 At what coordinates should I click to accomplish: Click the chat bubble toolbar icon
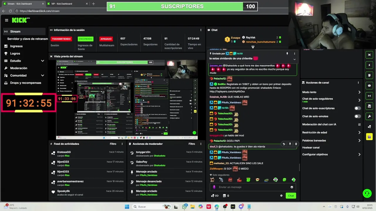pos(369,86)
